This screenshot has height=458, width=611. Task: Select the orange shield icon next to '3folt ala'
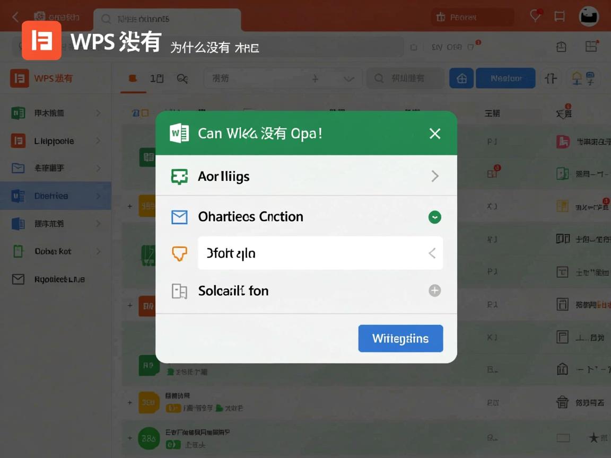(x=179, y=253)
